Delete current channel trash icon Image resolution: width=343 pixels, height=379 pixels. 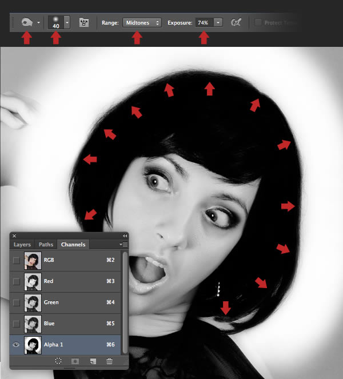109,361
